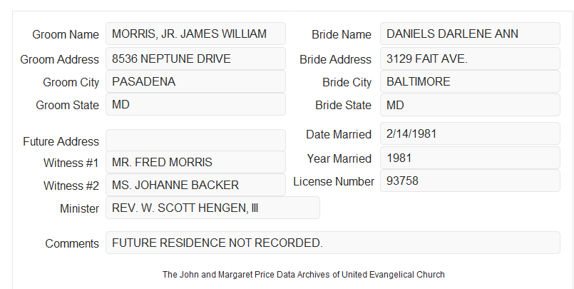Click the Date Married field
The height and width of the screenshot is (289, 574).
[470, 133]
